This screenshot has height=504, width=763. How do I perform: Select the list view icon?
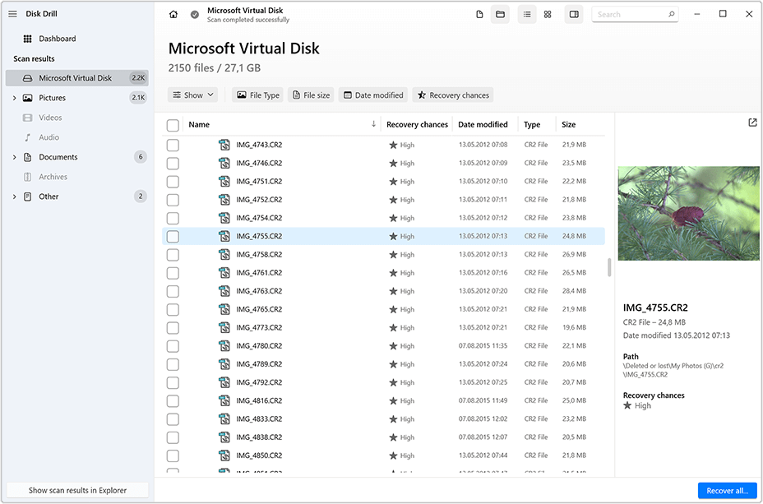[527, 15]
